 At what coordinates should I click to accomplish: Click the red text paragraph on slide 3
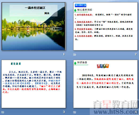tap(31, 89)
